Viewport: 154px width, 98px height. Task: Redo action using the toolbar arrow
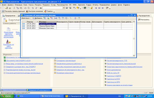[x=36, y=8]
